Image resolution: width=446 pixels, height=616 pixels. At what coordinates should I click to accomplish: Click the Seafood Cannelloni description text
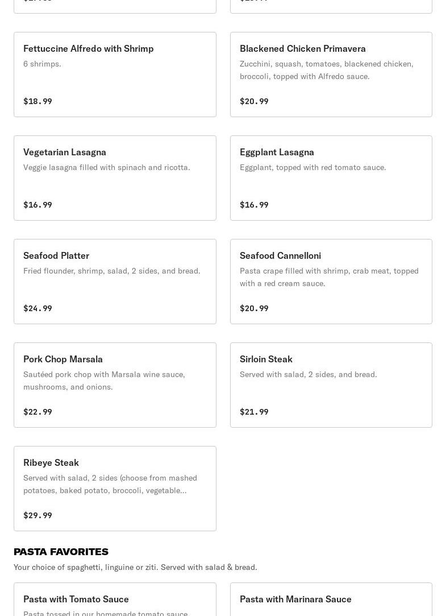click(329, 277)
